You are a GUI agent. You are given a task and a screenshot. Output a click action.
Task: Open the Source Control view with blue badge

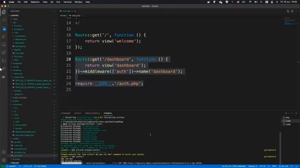coord(4,28)
